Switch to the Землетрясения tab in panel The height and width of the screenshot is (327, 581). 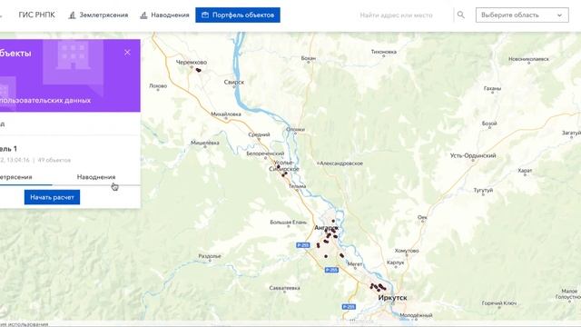(x=16, y=177)
